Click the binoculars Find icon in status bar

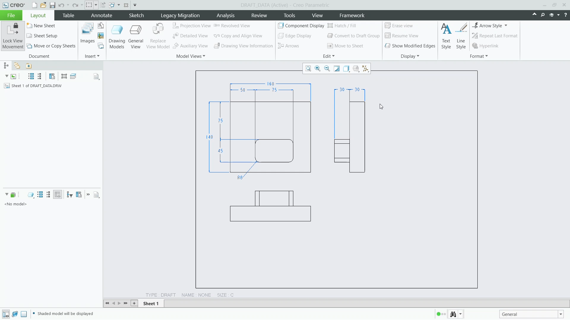[453, 314]
